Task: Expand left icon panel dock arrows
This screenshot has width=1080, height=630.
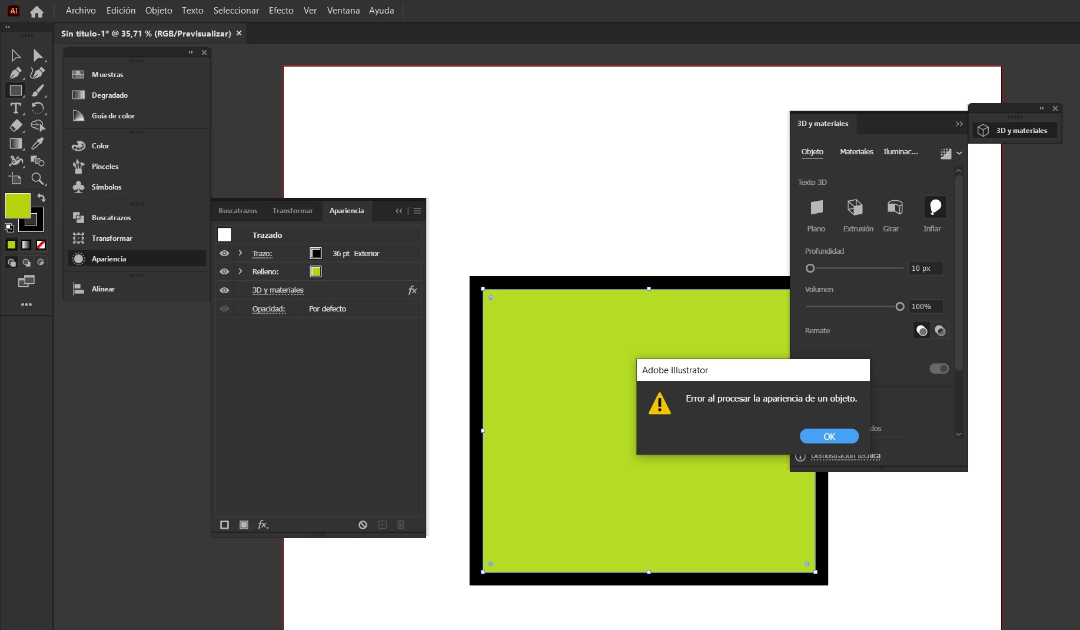Action: [191, 52]
